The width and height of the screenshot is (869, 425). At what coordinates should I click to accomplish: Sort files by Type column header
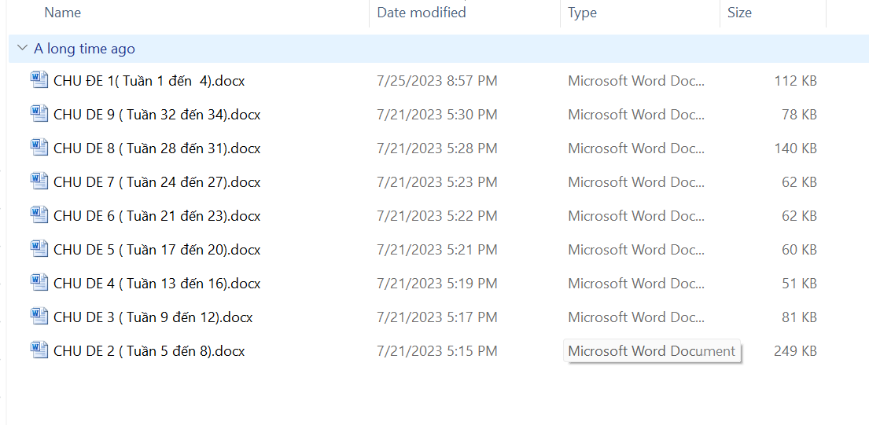coord(582,13)
